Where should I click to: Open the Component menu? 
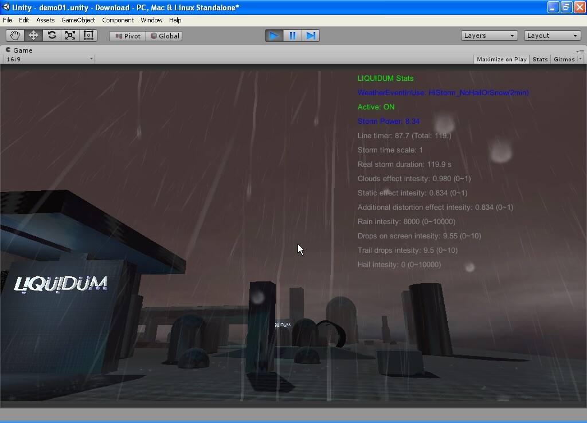tap(118, 19)
